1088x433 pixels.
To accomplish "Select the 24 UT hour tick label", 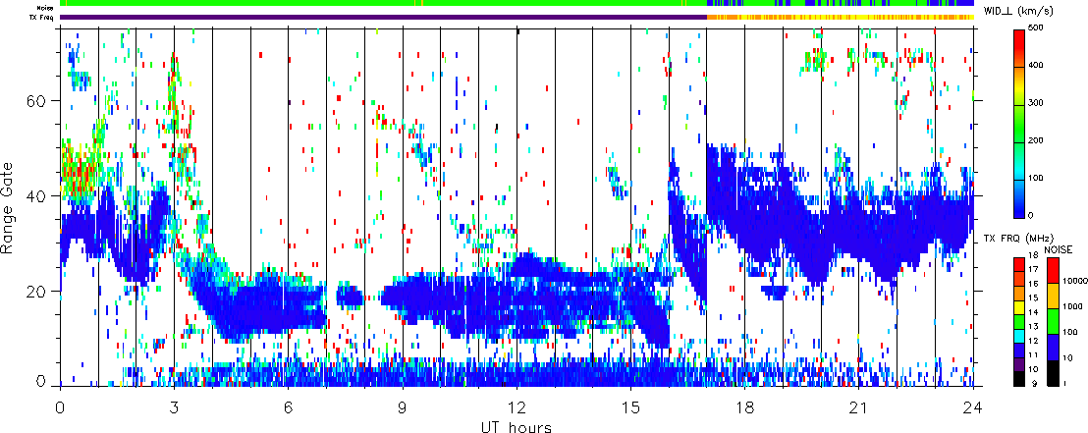I will coord(972,406).
